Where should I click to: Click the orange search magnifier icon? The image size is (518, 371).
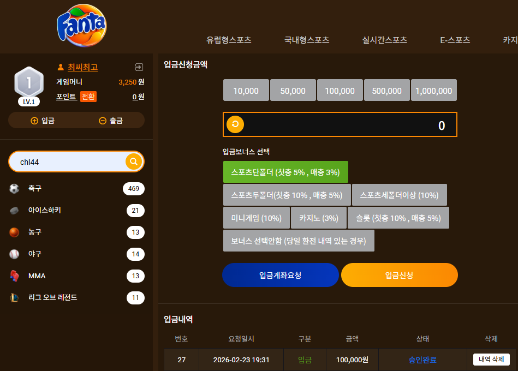[x=134, y=161]
